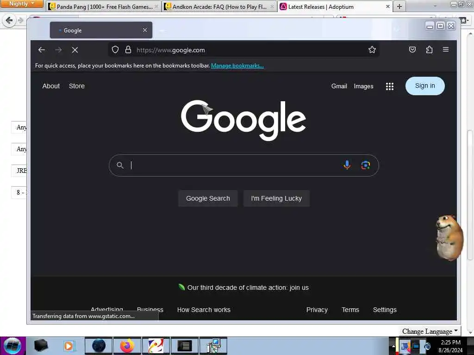
Task: Open a new tab in Nightly
Action: [399, 6]
